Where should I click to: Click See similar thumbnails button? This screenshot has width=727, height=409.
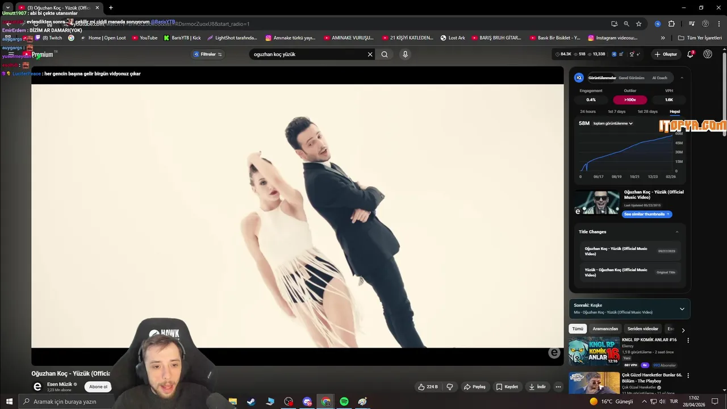click(x=647, y=214)
